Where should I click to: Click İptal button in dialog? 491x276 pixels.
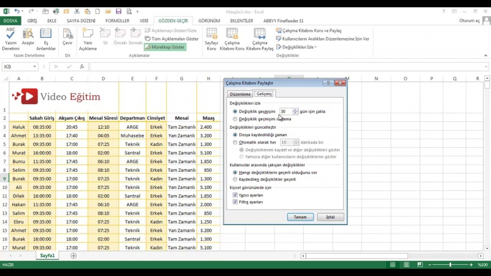330,217
